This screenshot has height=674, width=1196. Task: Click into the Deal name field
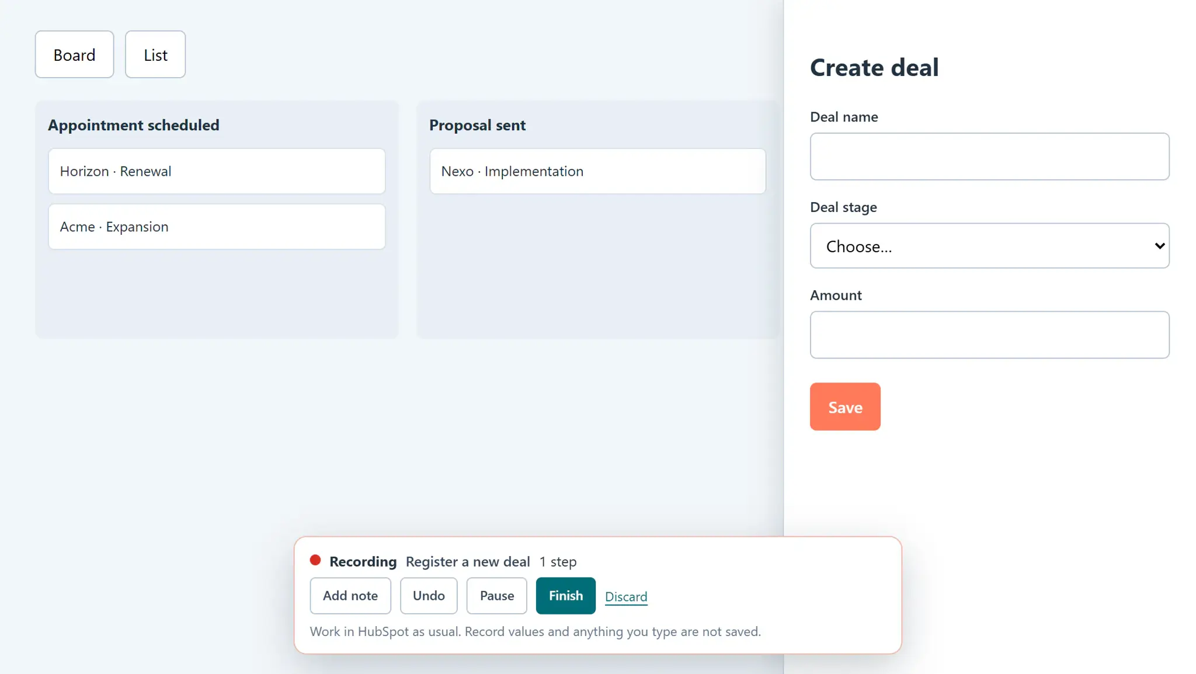coord(989,157)
